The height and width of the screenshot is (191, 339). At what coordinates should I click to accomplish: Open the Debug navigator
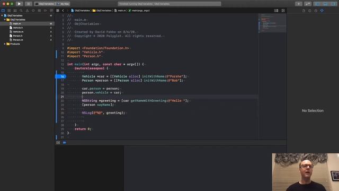(x=39, y=11)
